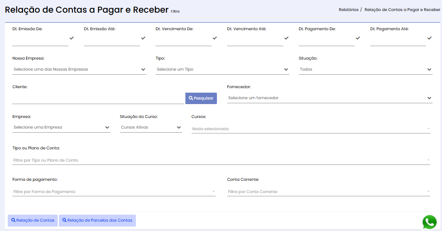
Task: Click checkmark icon beside Dt. Vencimento Até
Action: [x=286, y=38]
